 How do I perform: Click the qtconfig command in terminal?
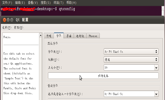[x=67, y=9]
